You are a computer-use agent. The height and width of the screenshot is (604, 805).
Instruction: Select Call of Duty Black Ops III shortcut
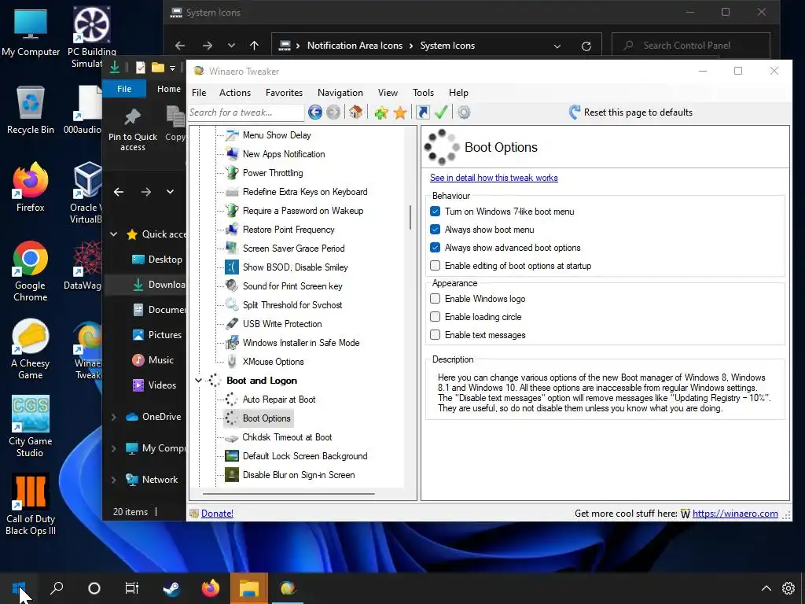point(31,504)
